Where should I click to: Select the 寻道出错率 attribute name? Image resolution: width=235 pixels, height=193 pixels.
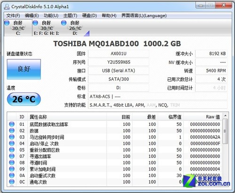click(40, 156)
